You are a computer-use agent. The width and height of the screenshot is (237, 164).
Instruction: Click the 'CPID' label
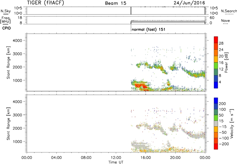click(7, 28)
